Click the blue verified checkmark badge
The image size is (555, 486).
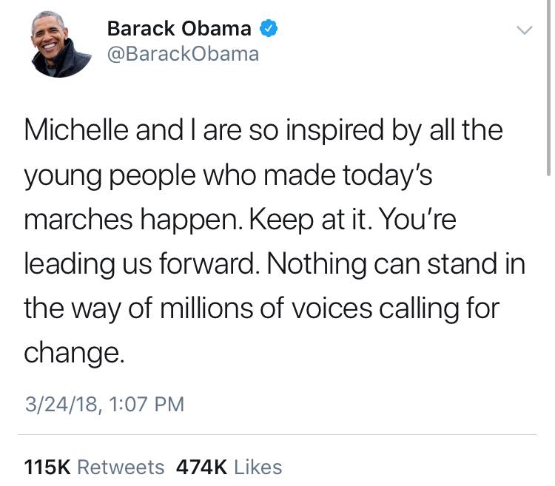tap(269, 29)
